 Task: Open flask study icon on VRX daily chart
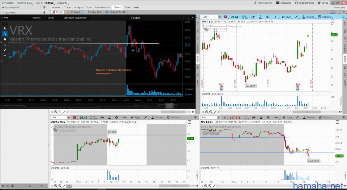(x=260, y=17)
